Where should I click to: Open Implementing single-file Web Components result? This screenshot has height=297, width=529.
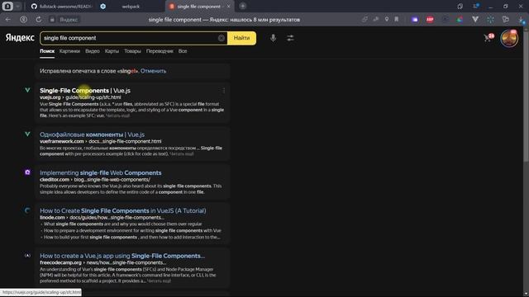101,172
